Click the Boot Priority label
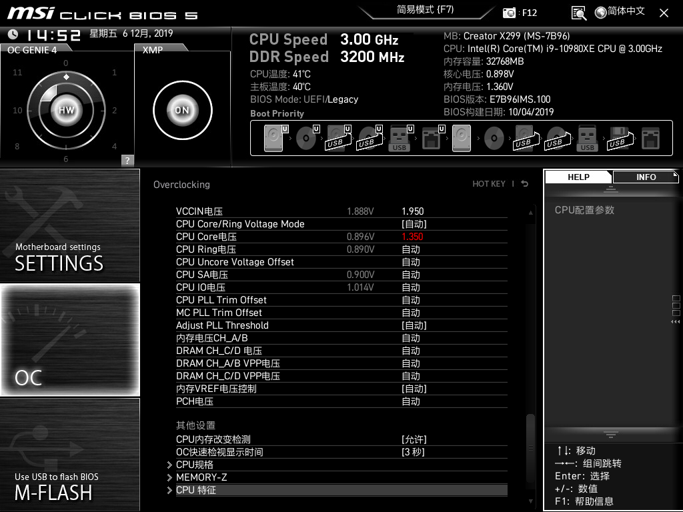 [x=277, y=113]
